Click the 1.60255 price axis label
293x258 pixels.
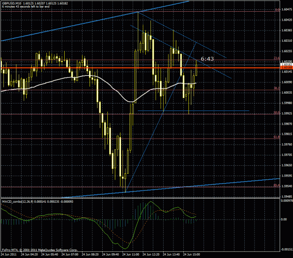[x=286, y=51]
